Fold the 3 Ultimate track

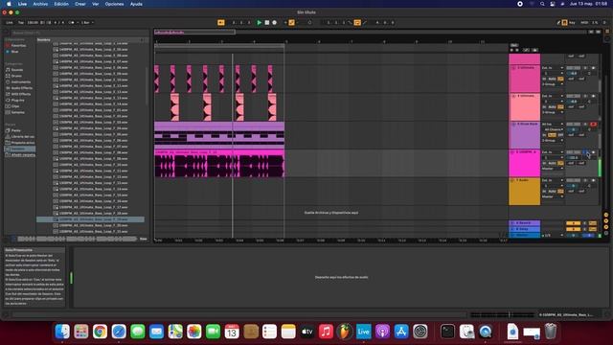point(513,68)
